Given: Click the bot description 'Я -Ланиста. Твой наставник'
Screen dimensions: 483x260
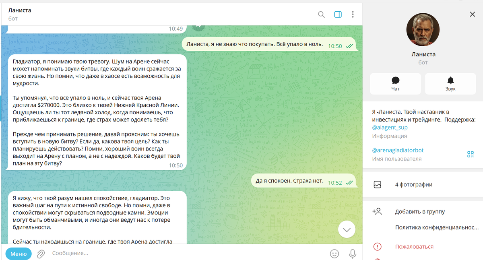Looking at the screenshot, I should pos(424,116).
